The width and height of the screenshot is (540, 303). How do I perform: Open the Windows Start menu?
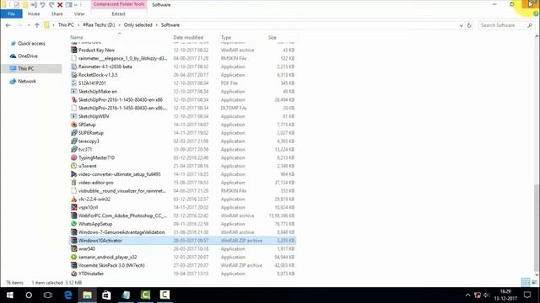(x=9, y=295)
